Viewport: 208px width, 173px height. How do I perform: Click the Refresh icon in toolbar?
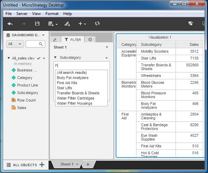[x=97, y=24]
